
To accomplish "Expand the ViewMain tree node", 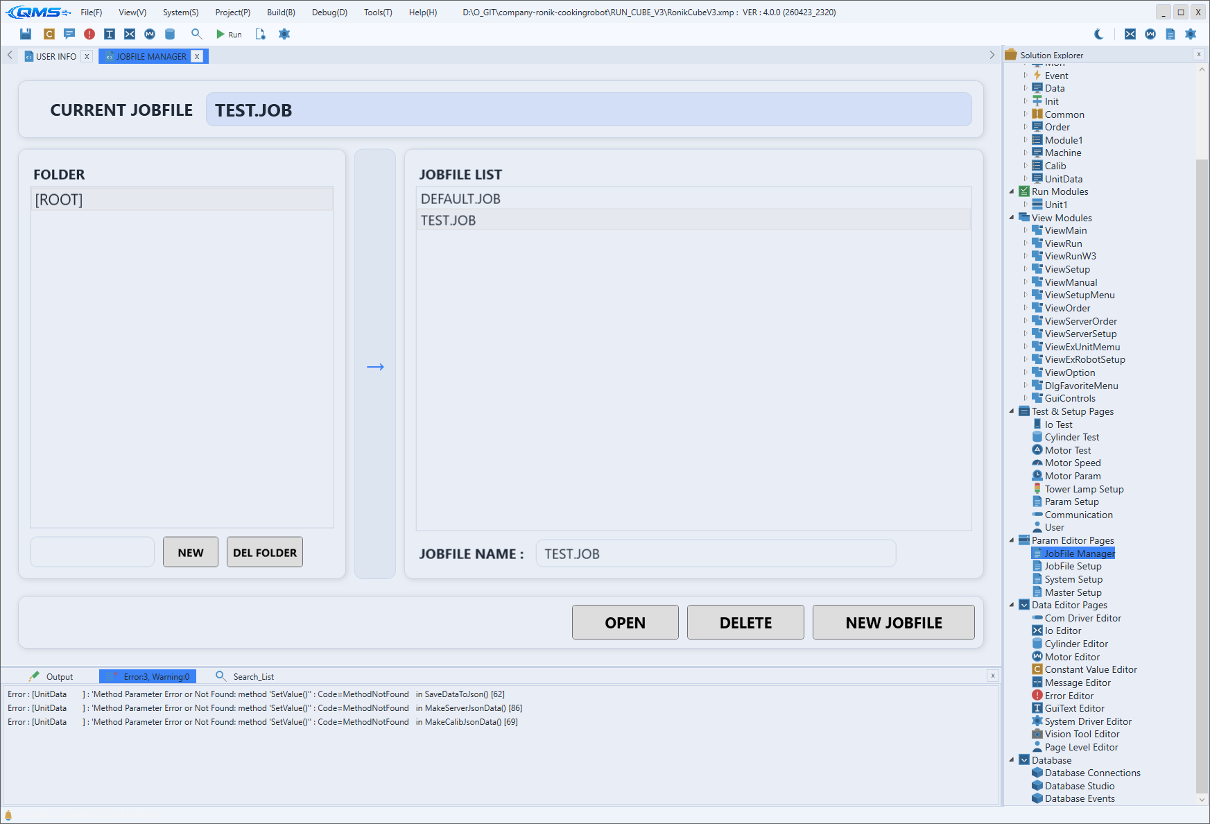I will [1026, 230].
